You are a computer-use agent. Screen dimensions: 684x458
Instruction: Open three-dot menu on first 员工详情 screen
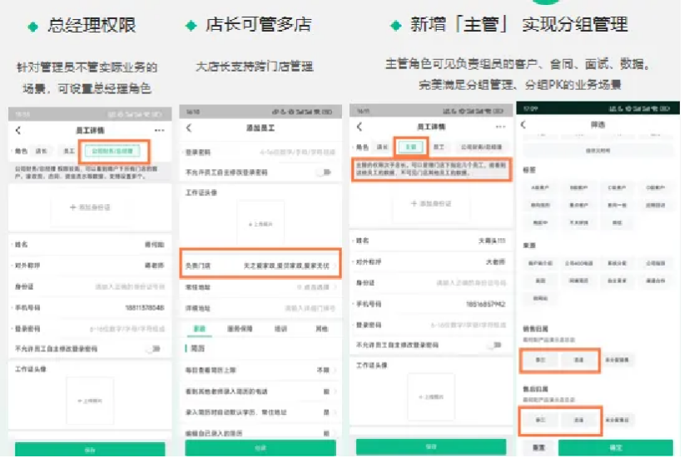159,131
